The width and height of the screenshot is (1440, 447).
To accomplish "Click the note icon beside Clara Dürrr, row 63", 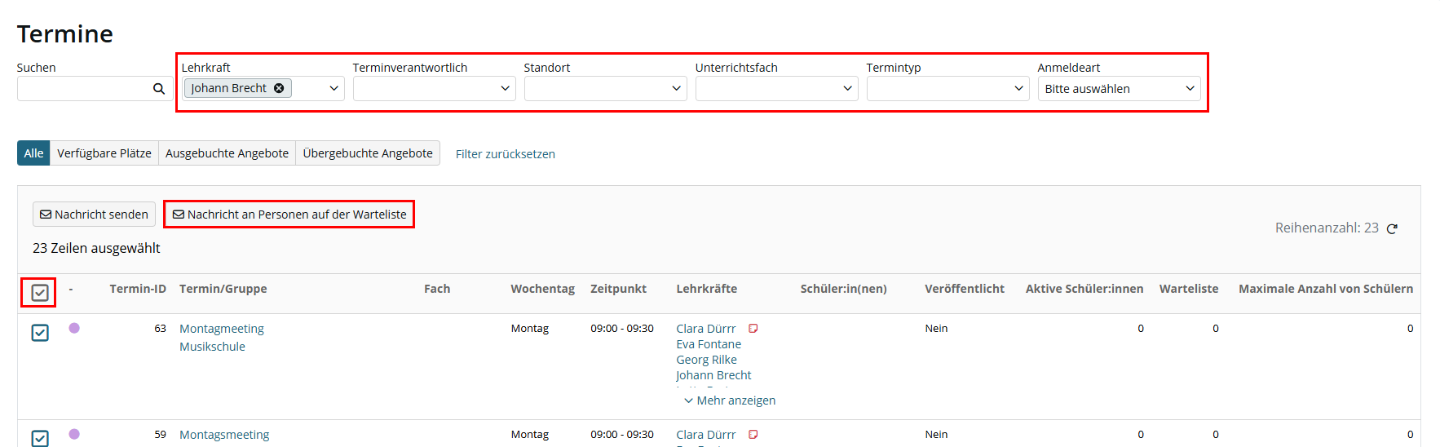I will (753, 329).
